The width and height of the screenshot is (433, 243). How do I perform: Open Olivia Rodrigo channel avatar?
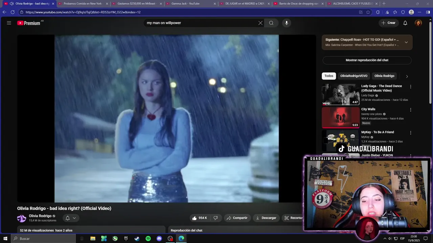(22, 218)
